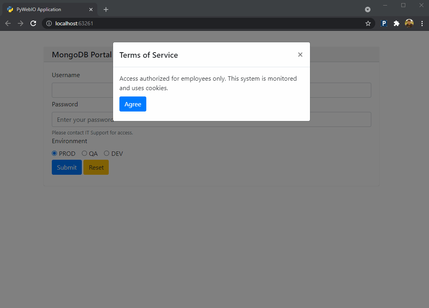Click the localhost:63261 address bar
This screenshot has height=308, width=429.
pyautogui.click(x=208, y=23)
